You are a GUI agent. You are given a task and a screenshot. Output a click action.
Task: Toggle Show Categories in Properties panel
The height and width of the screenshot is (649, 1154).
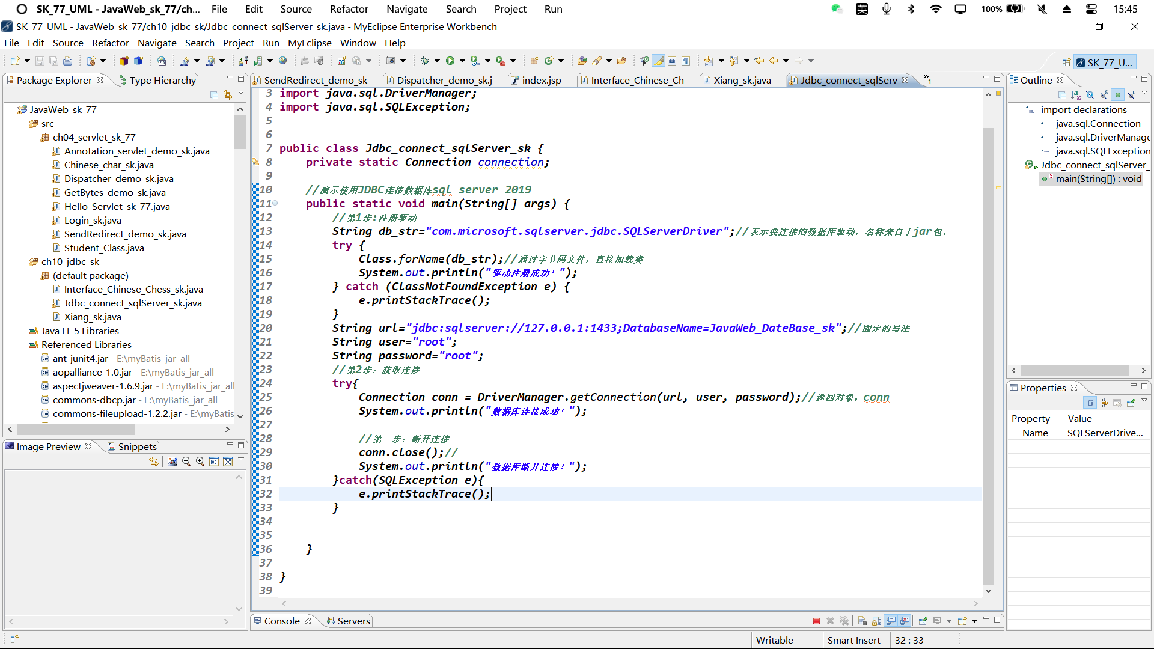click(x=1090, y=403)
